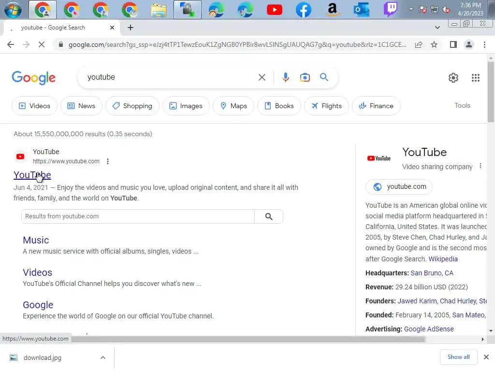The image size is (495, 371).
Task: Click the address bar URL
Action: click(237, 44)
